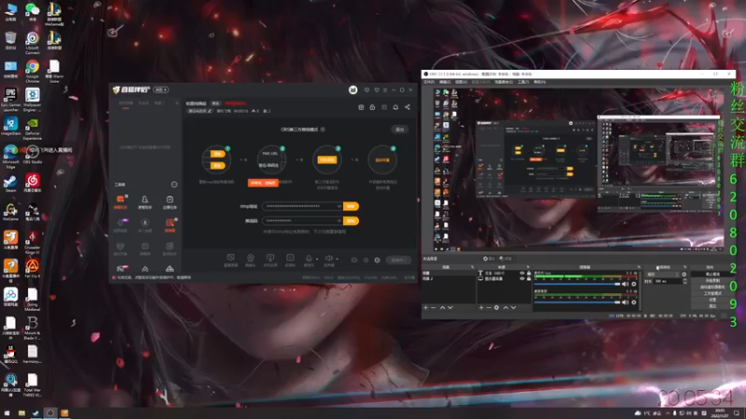Click the exit button of OBS third-party mode
Viewport: 746px width, 419px height.
[x=400, y=129]
